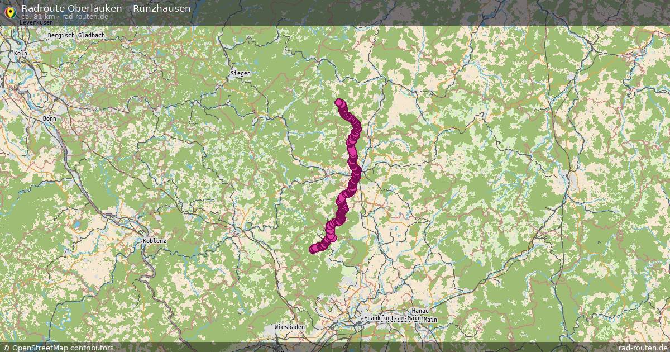Click the Bergisch Gladbach label
Viewport: 670px width, 352px height.
(x=76, y=35)
